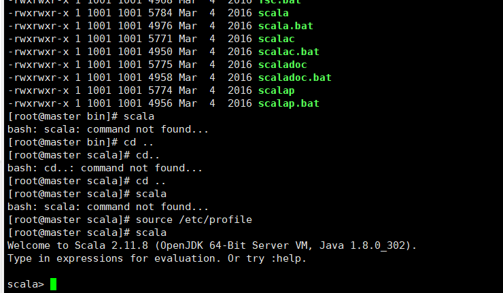The image size is (503, 293).
Task: Click file size 5775 in listing
Action: coord(160,65)
